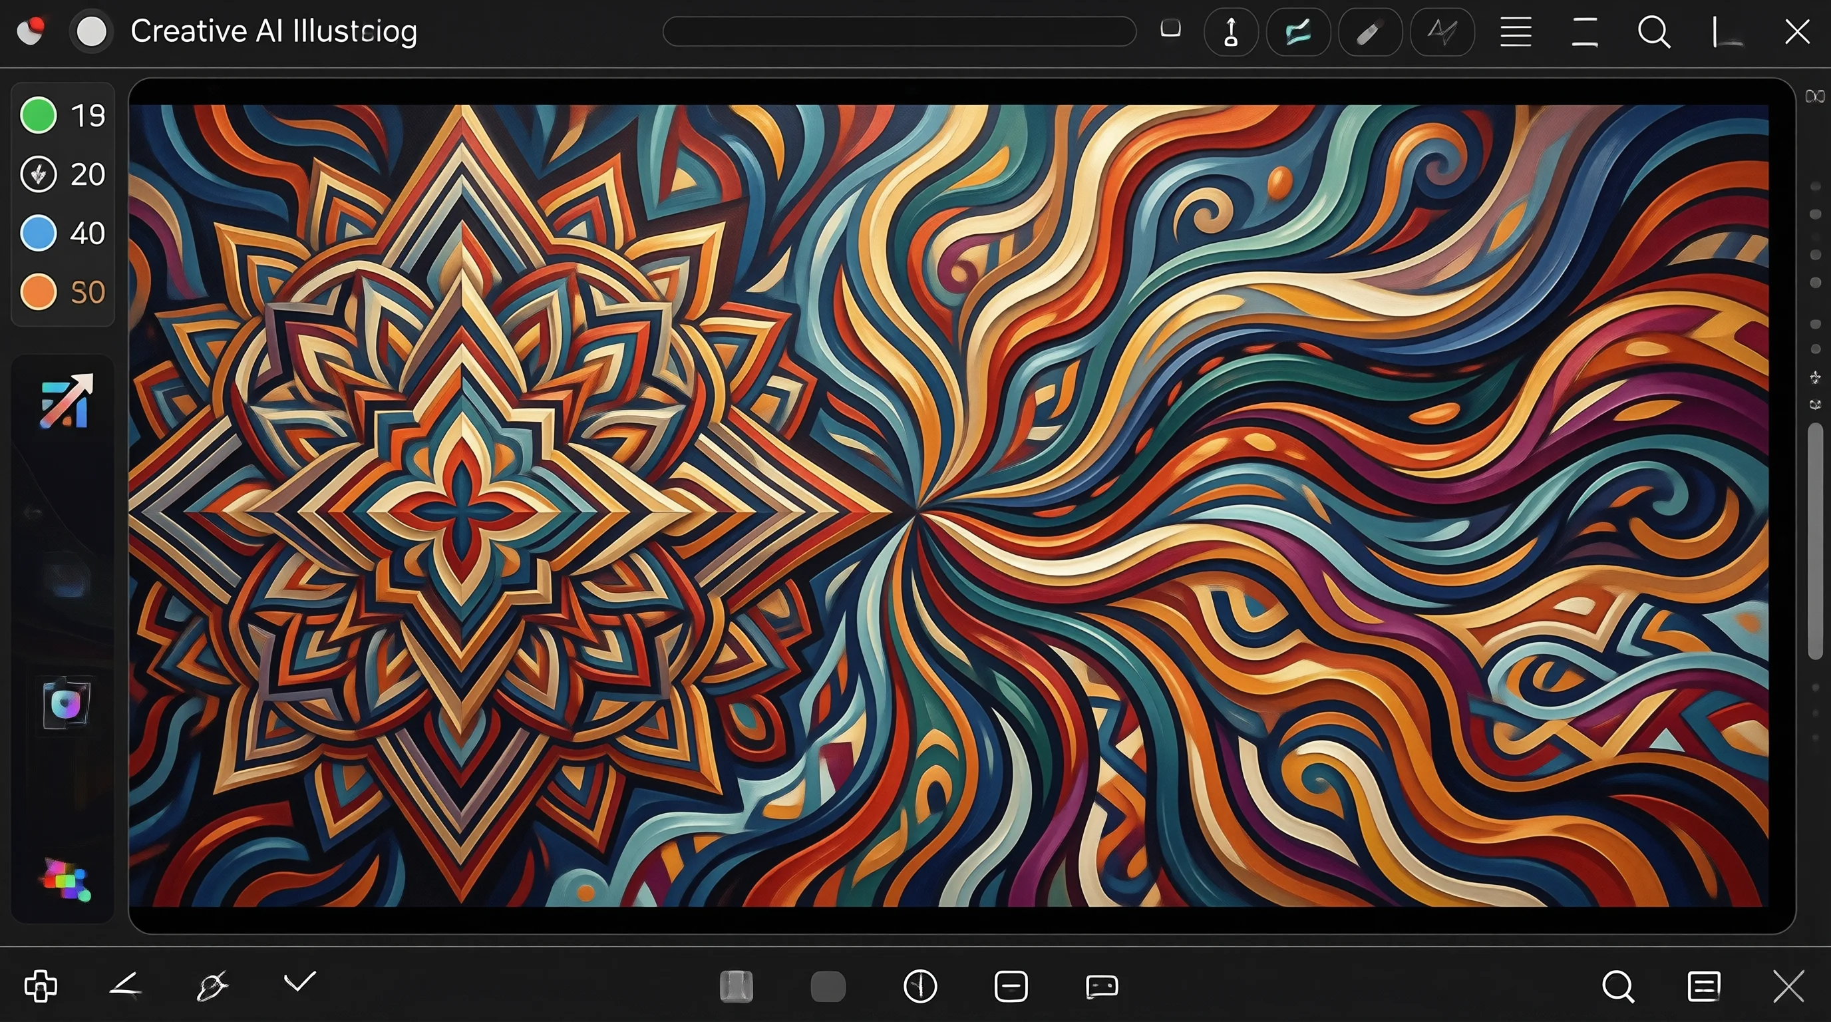Select the lightning icon labeled 20
Viewport: 1831px width, 1022px height.
[39, 174]
